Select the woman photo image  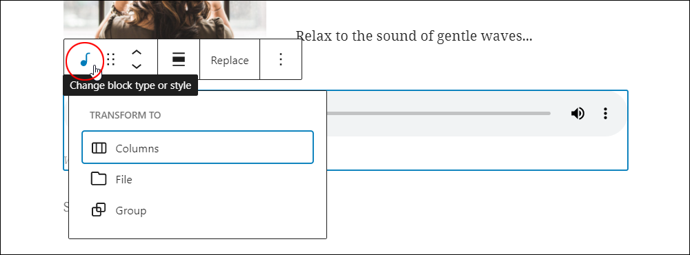pyautogui.click(x=165, y=19)
